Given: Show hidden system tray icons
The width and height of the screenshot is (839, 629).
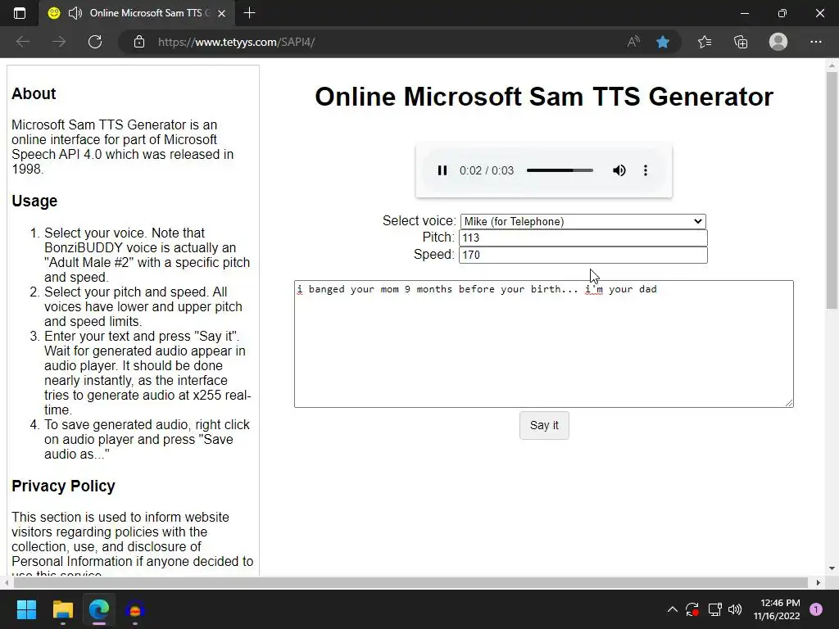Looking at the screenshot, I should [673, 609].
